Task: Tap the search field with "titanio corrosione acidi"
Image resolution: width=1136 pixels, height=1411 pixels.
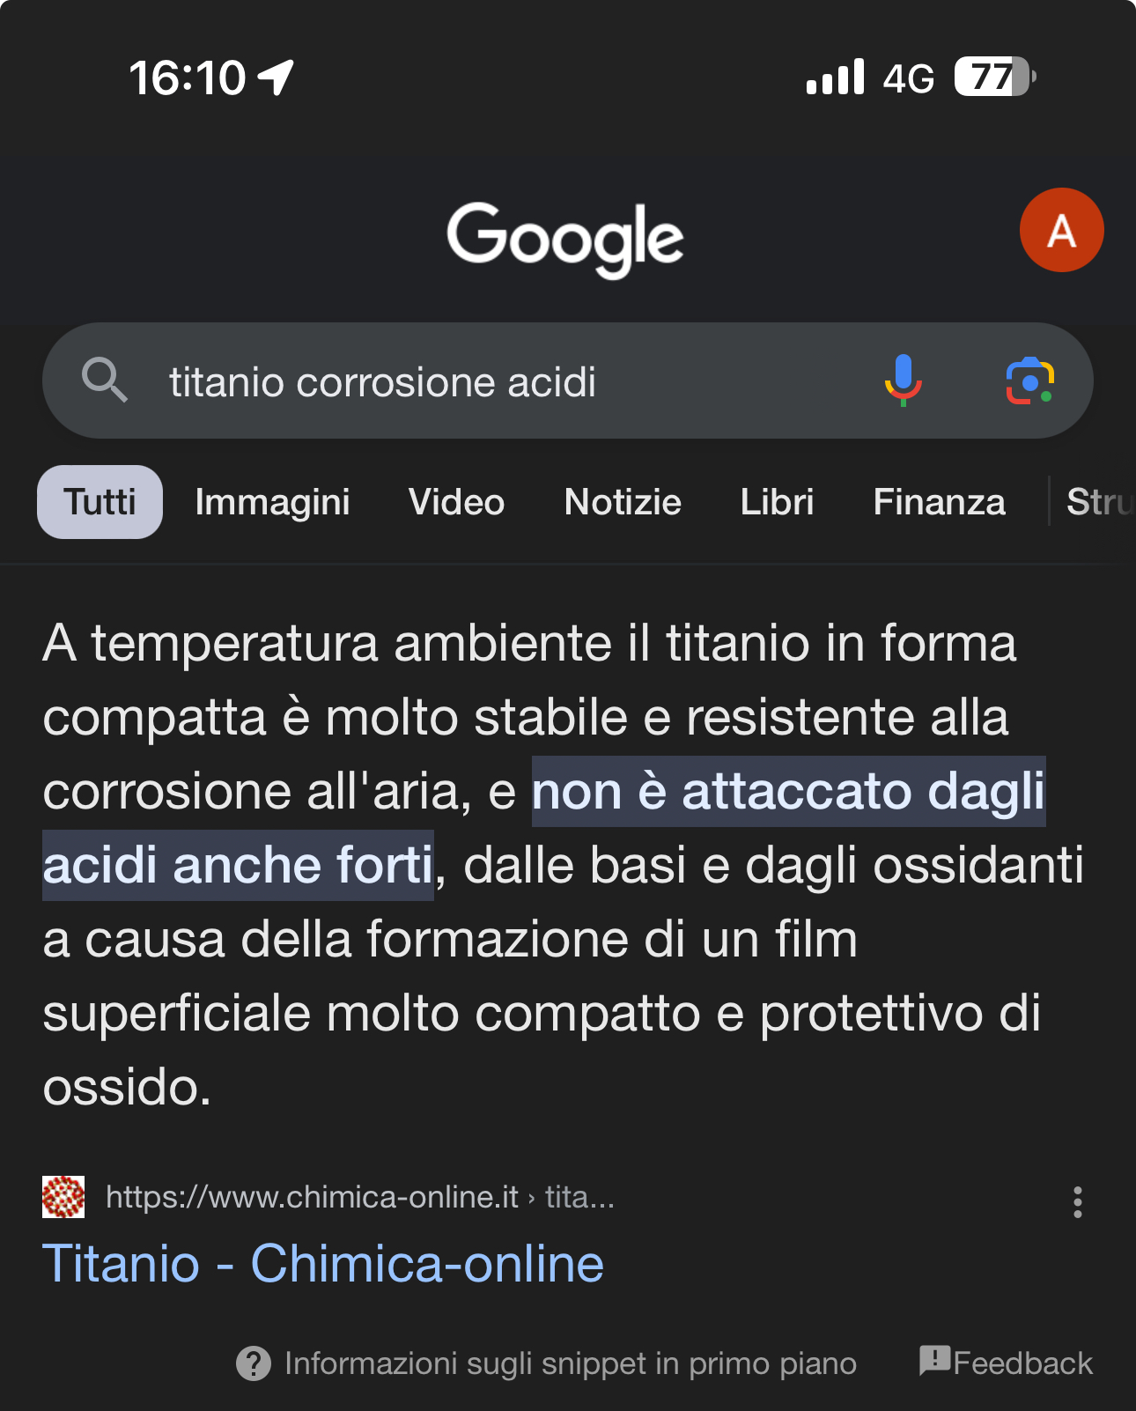Action: click(493, 382)
